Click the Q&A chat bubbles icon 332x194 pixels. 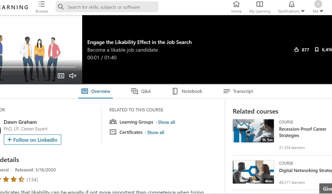(135, 91)
